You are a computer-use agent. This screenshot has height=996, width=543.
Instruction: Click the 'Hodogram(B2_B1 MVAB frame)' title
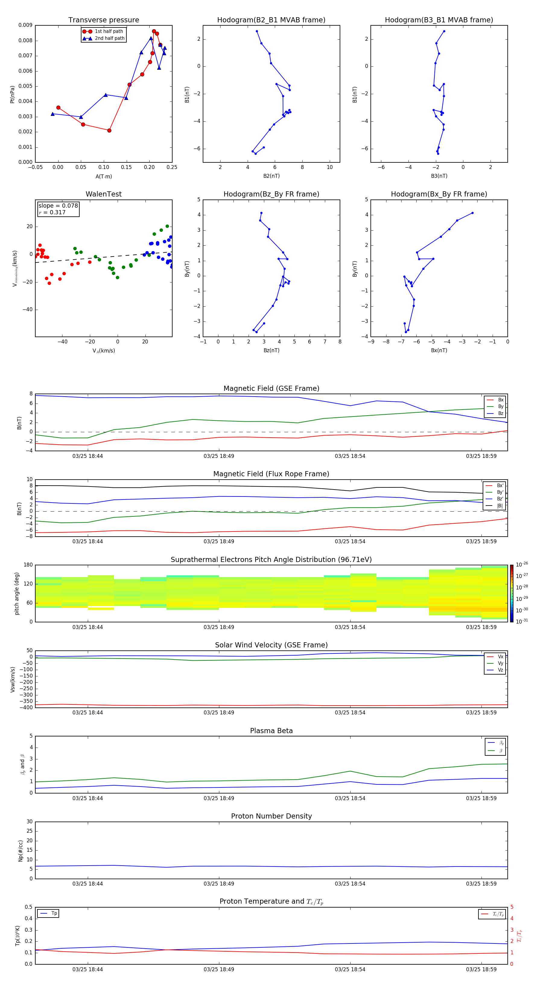271,20
